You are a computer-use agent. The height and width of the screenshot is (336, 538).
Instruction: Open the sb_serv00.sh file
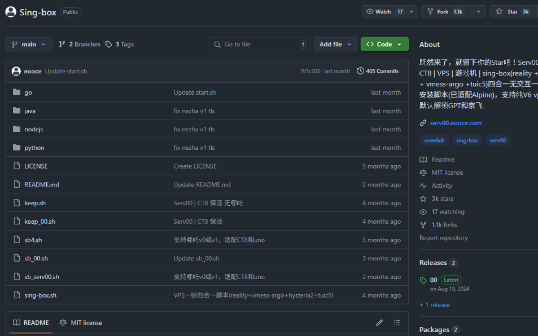coord(42,277)
